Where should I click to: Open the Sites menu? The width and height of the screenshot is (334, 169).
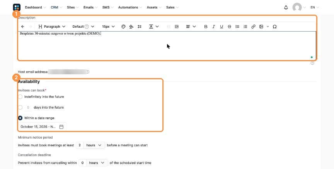pos(73,7)
